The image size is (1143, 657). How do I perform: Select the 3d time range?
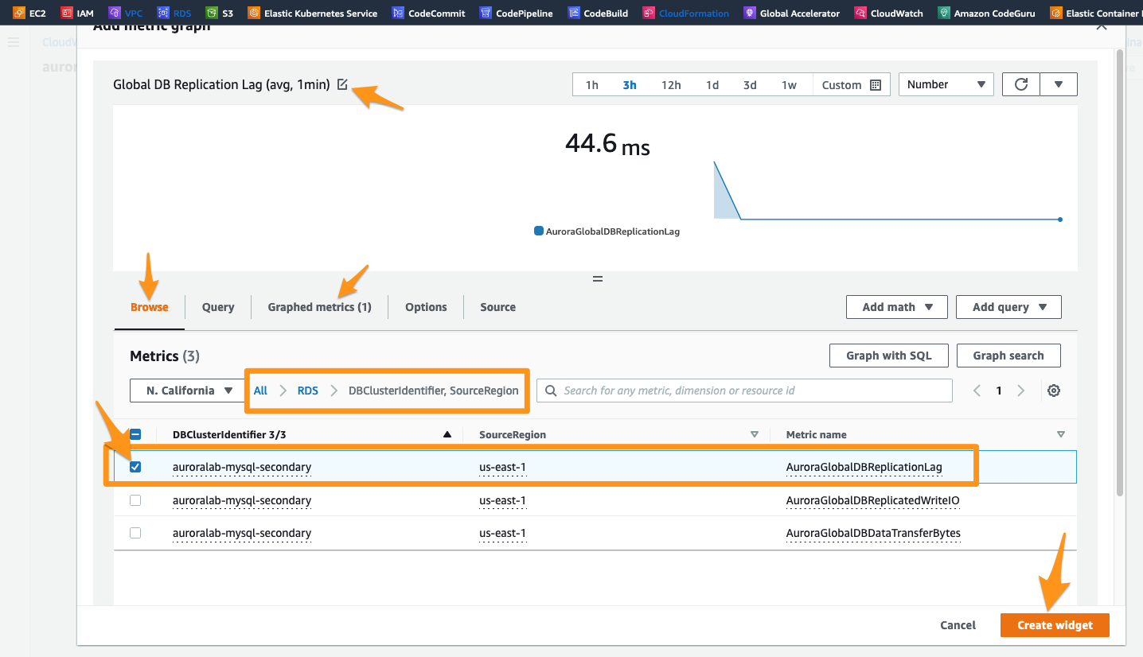click(x=750, y=85)
